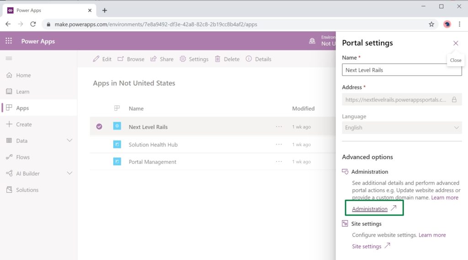468x260 pixels.
Task: Click the Learn book icon
Action: (9, 91)
